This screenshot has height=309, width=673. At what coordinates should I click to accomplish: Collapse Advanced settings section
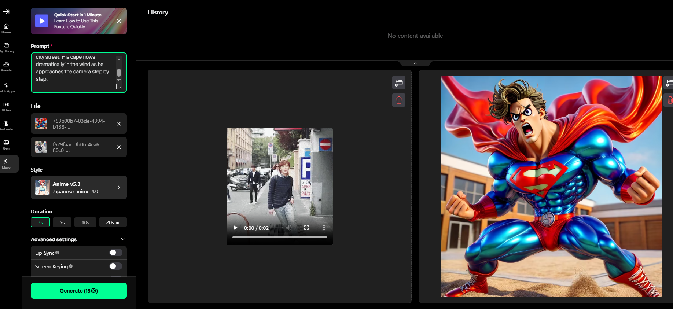123,239
